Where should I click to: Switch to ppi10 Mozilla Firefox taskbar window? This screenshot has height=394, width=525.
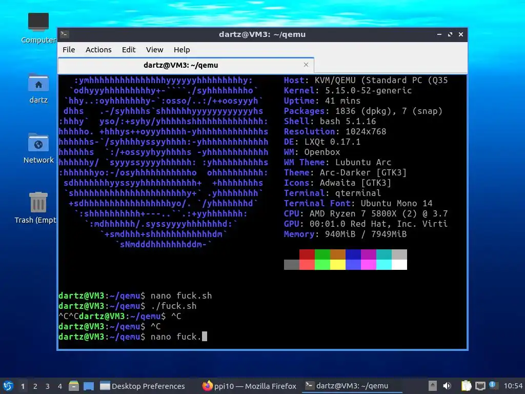coord(249,386)
